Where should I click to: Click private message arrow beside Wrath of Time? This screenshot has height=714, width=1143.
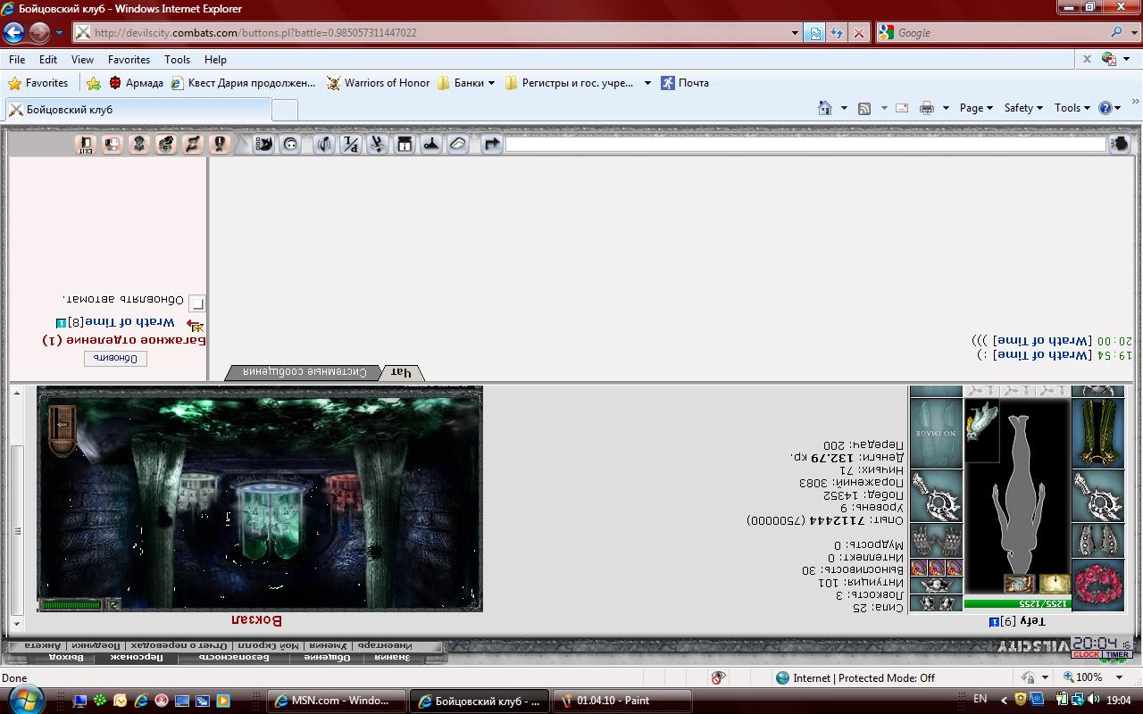coord(195,324)
